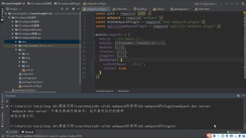
Task: Open the Favorites tool window sidebar
Action: pyautogui.click(x=2, y=120)
